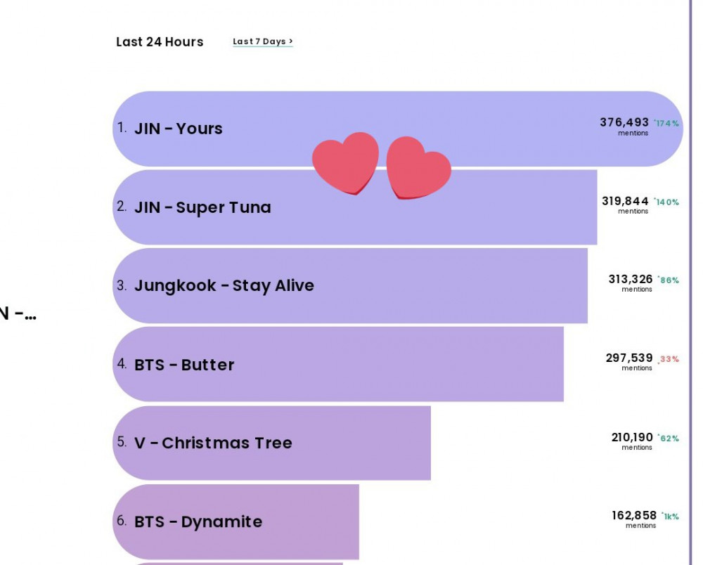Viewport: 703px width, 565px height.
Task: Select the Last 24 Hours heading
Action: point(160,42)
